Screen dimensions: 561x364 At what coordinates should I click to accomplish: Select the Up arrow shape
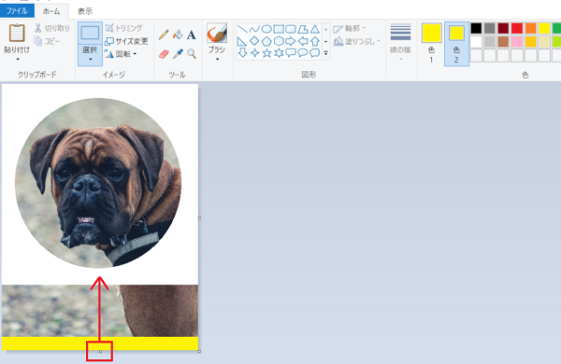315,41
